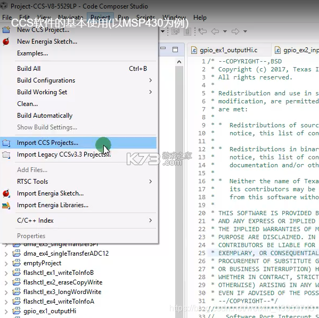Expand the dma_ex4_singleTransferADC12 tree node
Viewport: 319px width, 318px height.
point(6,254)
